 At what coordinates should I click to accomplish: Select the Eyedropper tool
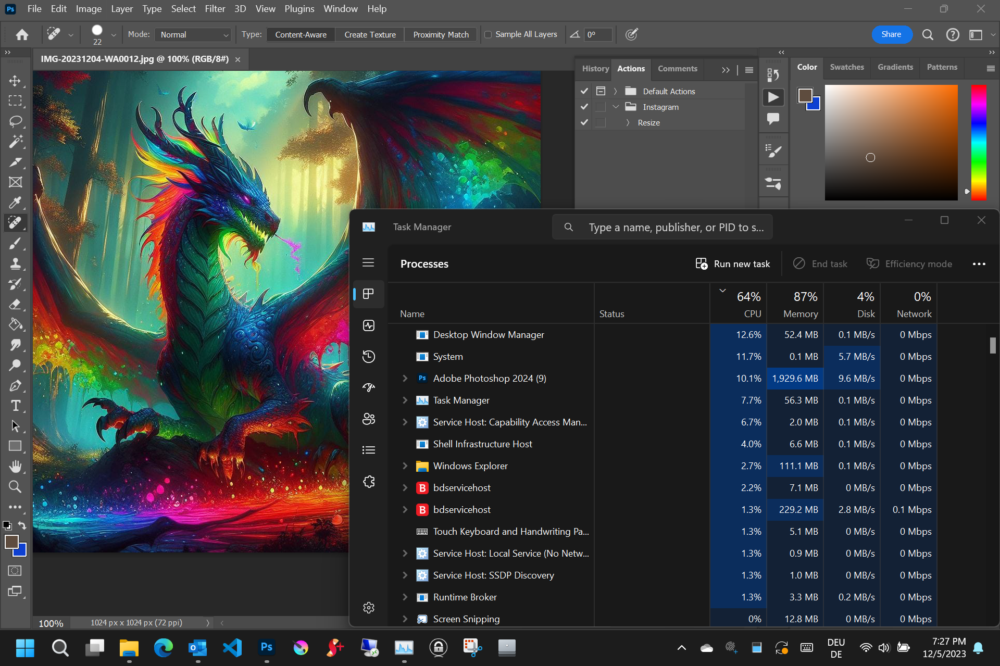pos(15,203)
